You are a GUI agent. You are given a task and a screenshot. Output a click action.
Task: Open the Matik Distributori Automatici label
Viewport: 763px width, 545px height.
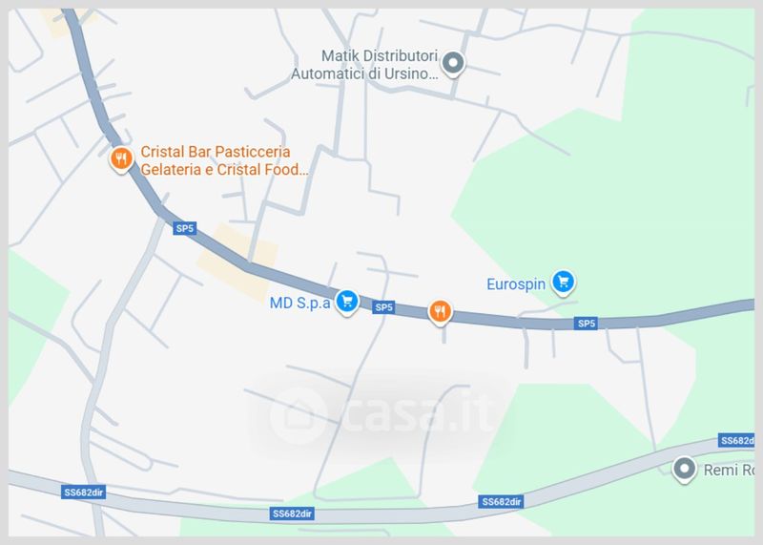click(364, 65)
